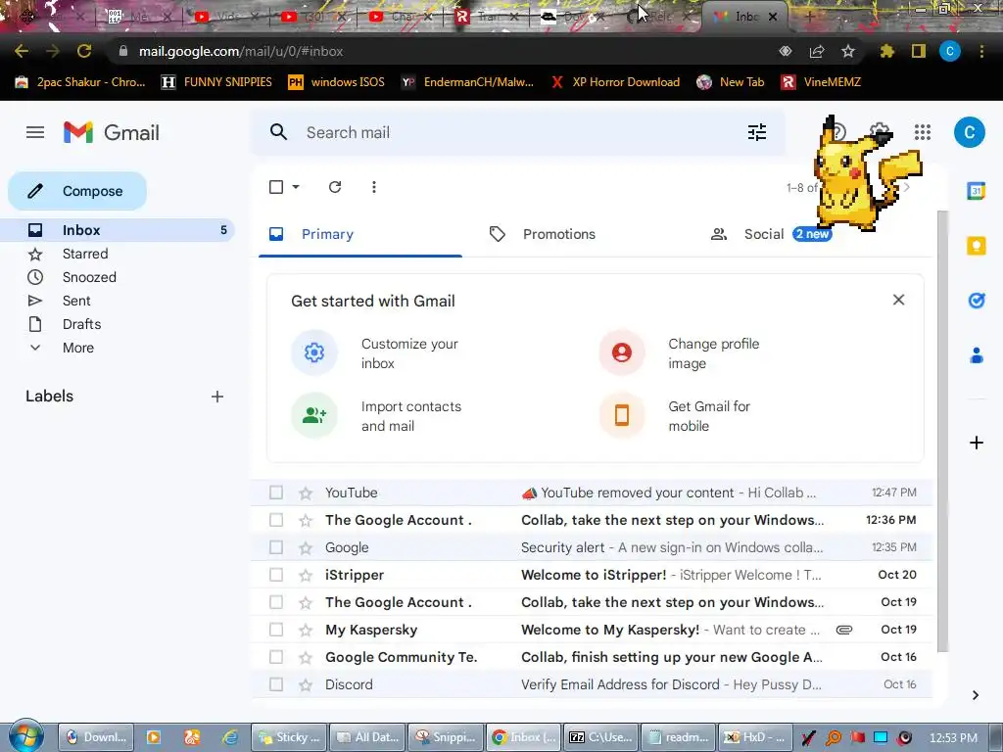1003x752 pixels.
Task: Open windows ISOS bookmark
Action: point(337,82)
